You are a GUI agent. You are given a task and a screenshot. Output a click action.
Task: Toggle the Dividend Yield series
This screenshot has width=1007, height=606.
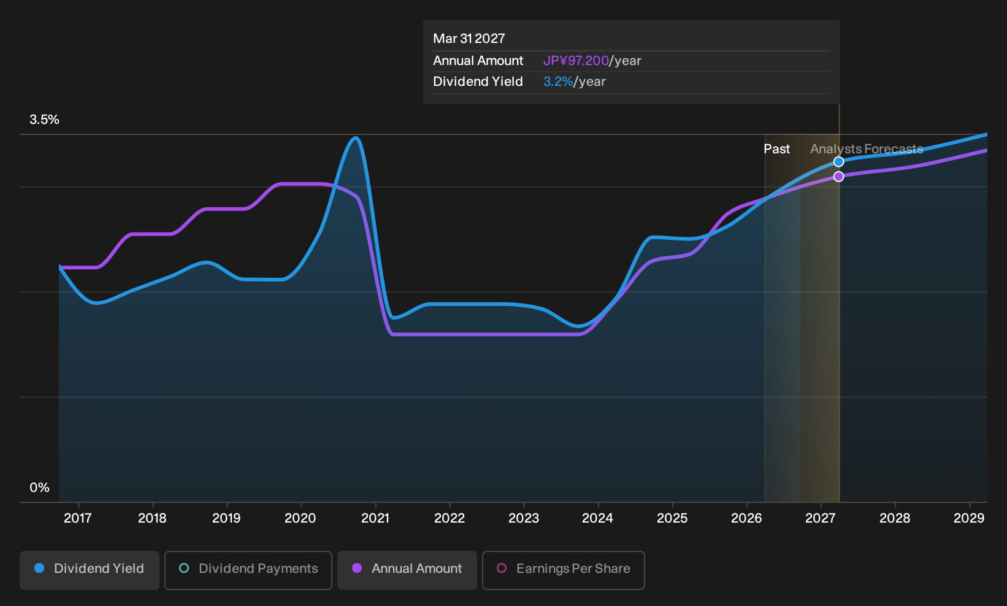point(90,570)
